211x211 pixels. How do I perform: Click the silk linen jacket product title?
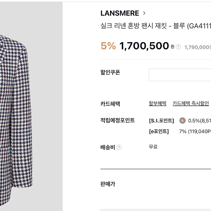pyautogui.click(x=156, y=26)
